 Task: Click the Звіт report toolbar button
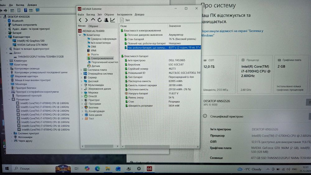click(x=125, y=20)
